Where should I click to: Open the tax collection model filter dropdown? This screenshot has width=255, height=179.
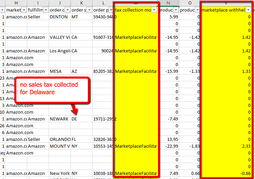[x=154, y=10]
